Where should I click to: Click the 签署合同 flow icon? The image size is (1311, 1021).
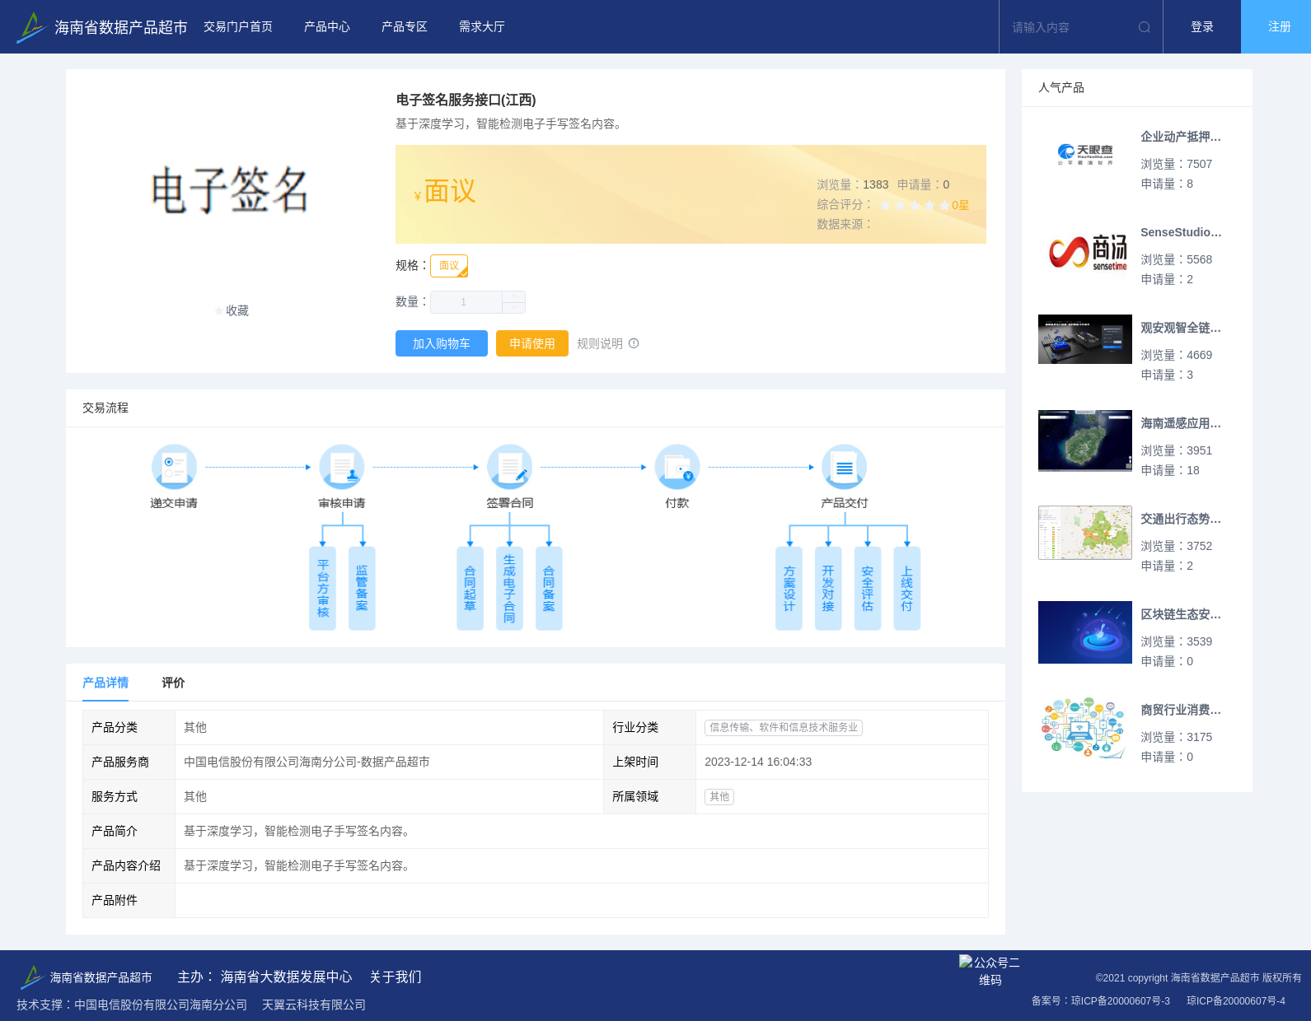509,467
